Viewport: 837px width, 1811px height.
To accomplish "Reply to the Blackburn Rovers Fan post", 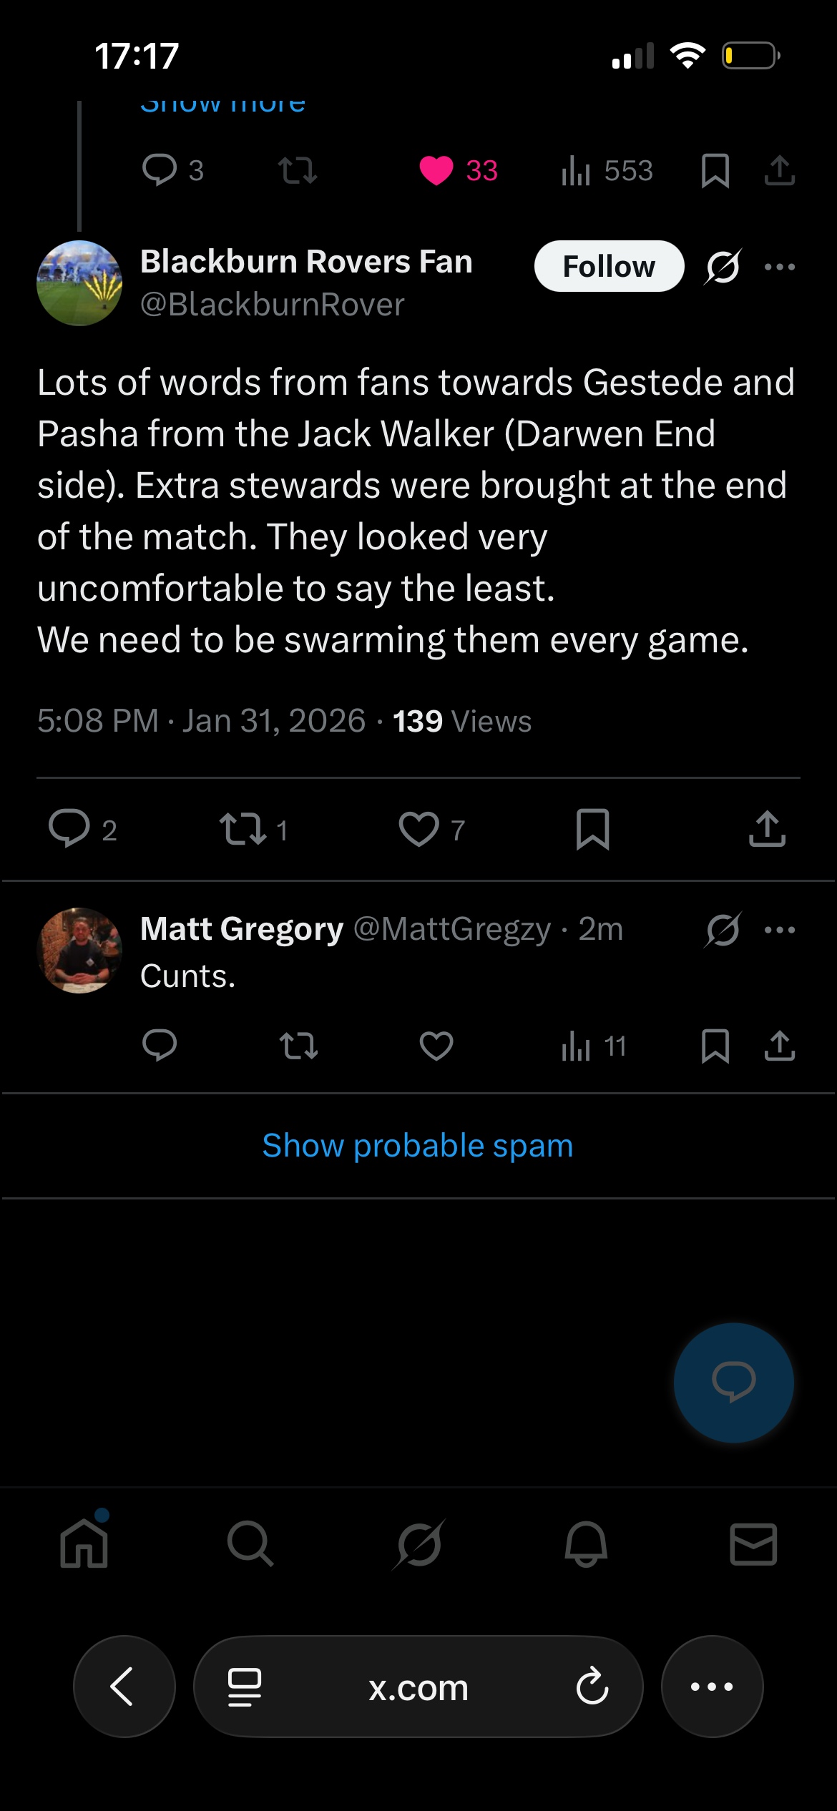I will pos(69,830).
